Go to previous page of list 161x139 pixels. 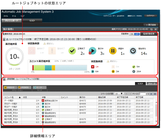pyautogui.click(x=130, y=94)
